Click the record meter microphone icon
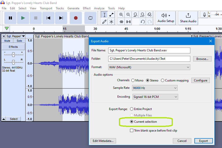222x148 pixels. coord(204,15)
